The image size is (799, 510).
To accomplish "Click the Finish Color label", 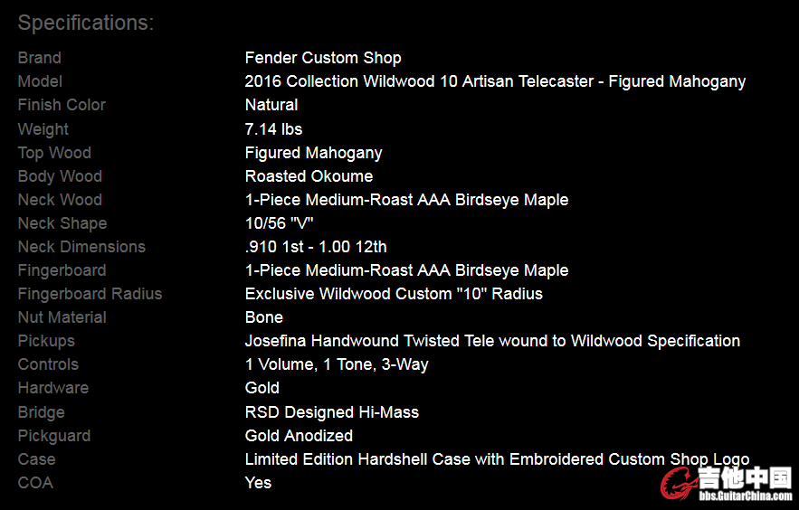I will (62, 105).
